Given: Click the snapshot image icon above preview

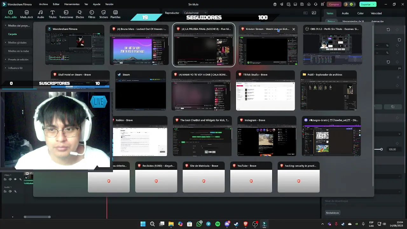Looking at the screenshot, I should (314, 13).
